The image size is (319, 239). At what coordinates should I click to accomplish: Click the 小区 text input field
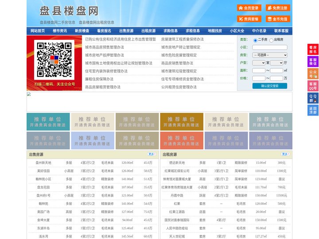270,47
